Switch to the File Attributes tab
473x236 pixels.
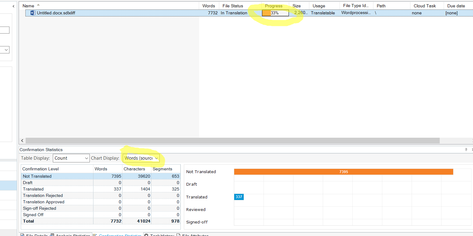(192, 235)
